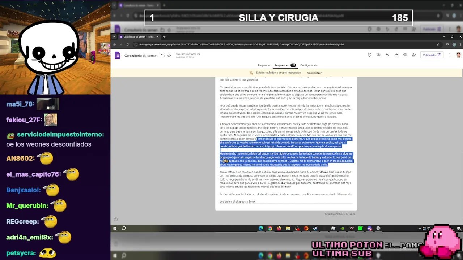463x260 pixels.
Task: Select the Respuestas tab
Action: [x=285, y=65]
